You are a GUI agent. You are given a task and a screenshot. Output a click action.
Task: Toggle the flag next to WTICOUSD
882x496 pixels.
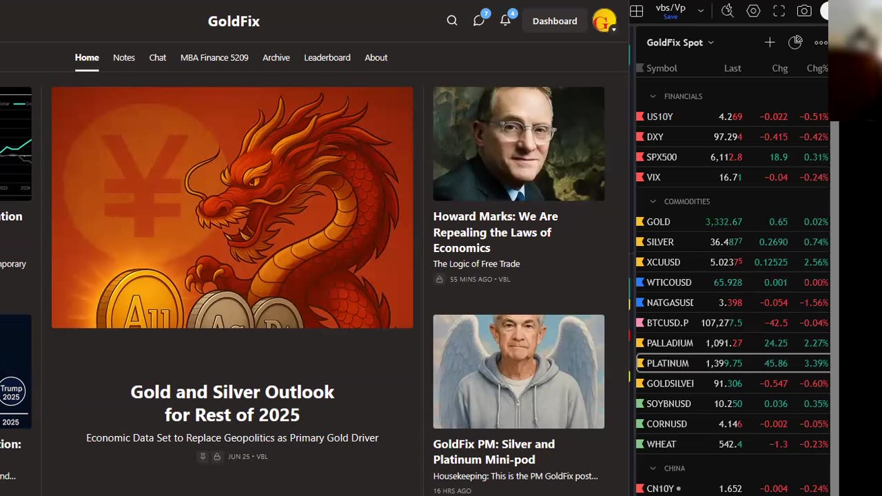[x=640, y=282]
